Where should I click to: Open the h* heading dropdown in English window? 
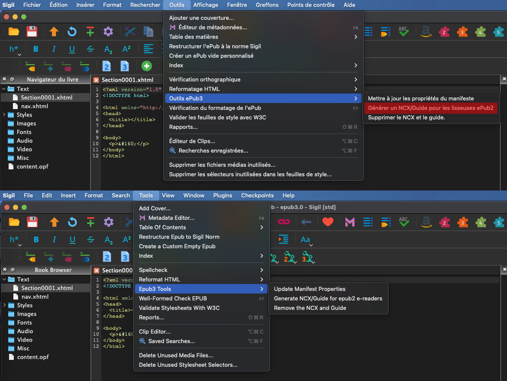click(15, 240)
